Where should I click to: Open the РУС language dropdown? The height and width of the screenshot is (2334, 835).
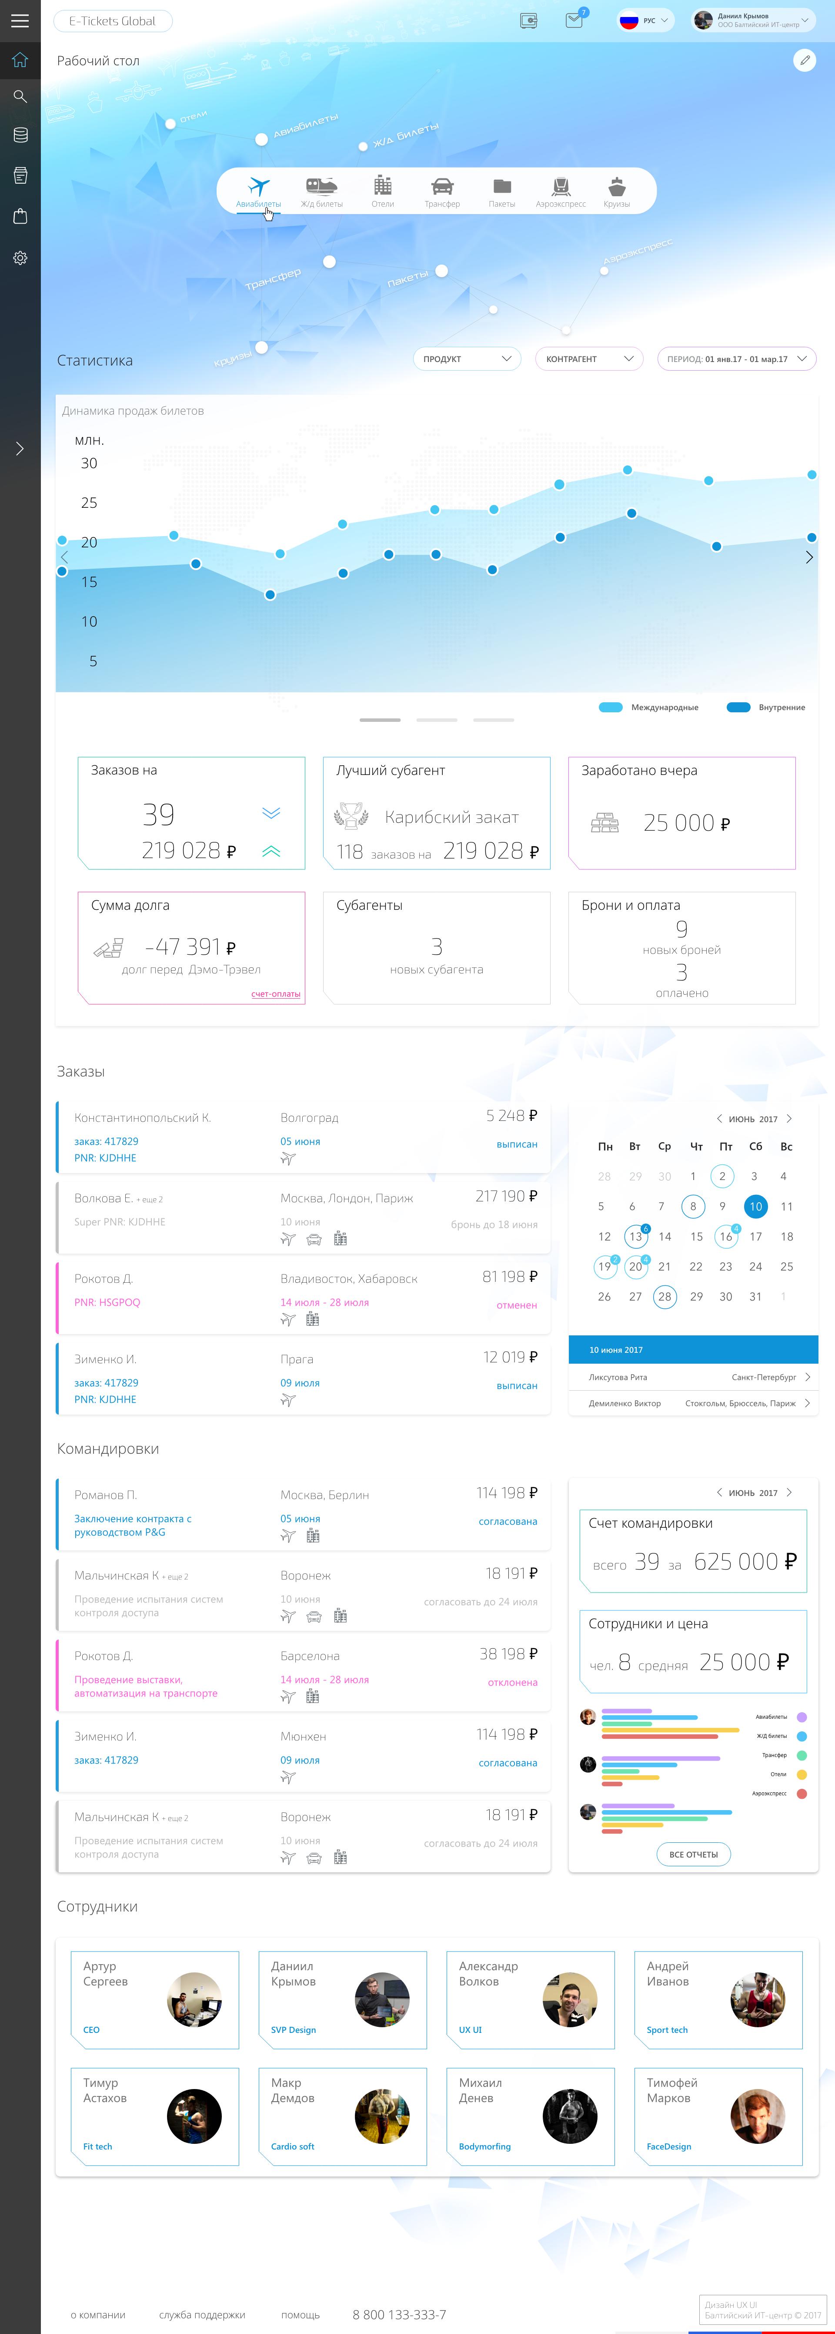[645, 21]
